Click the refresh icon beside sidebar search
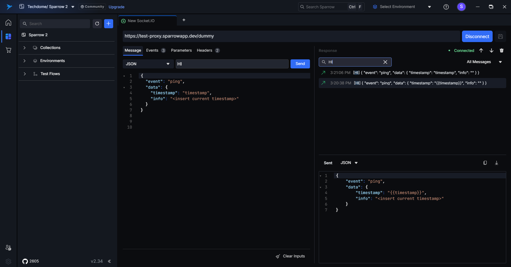 point(97,24)
